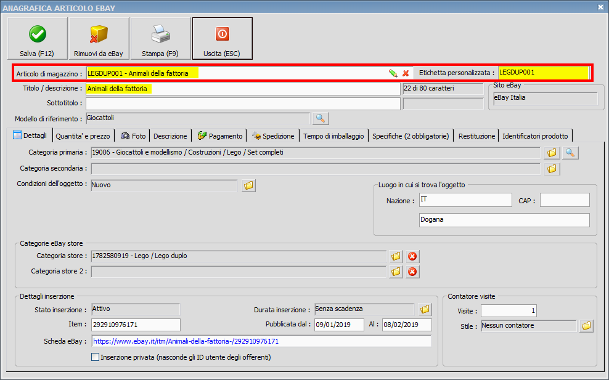Open folder picker for contatore Stile
The height and width of the screenshot is (380, 609).
pos(586,326)
